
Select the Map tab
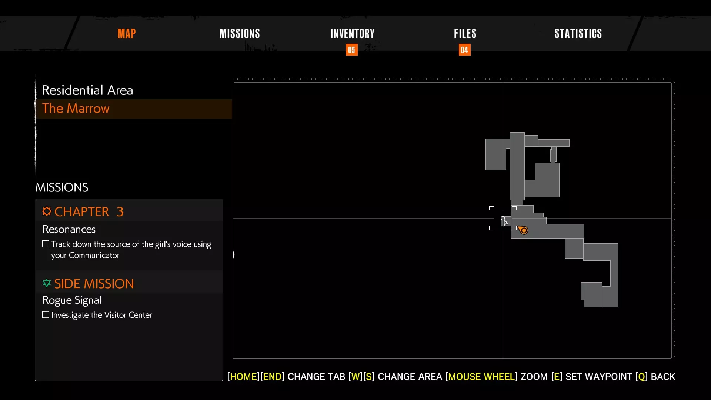127,34
